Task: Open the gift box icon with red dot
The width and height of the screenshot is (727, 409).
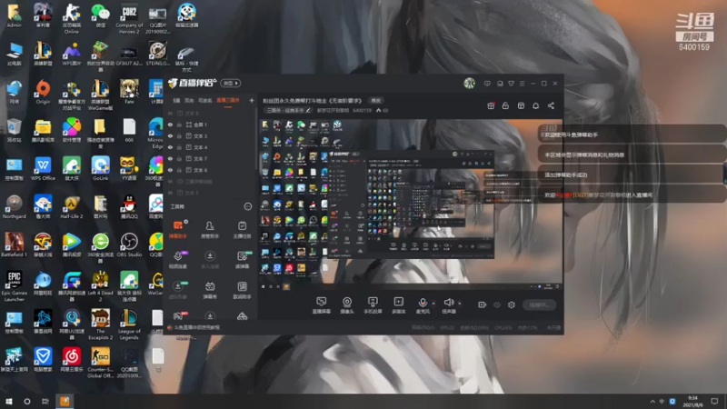Action: coord(491,105)
